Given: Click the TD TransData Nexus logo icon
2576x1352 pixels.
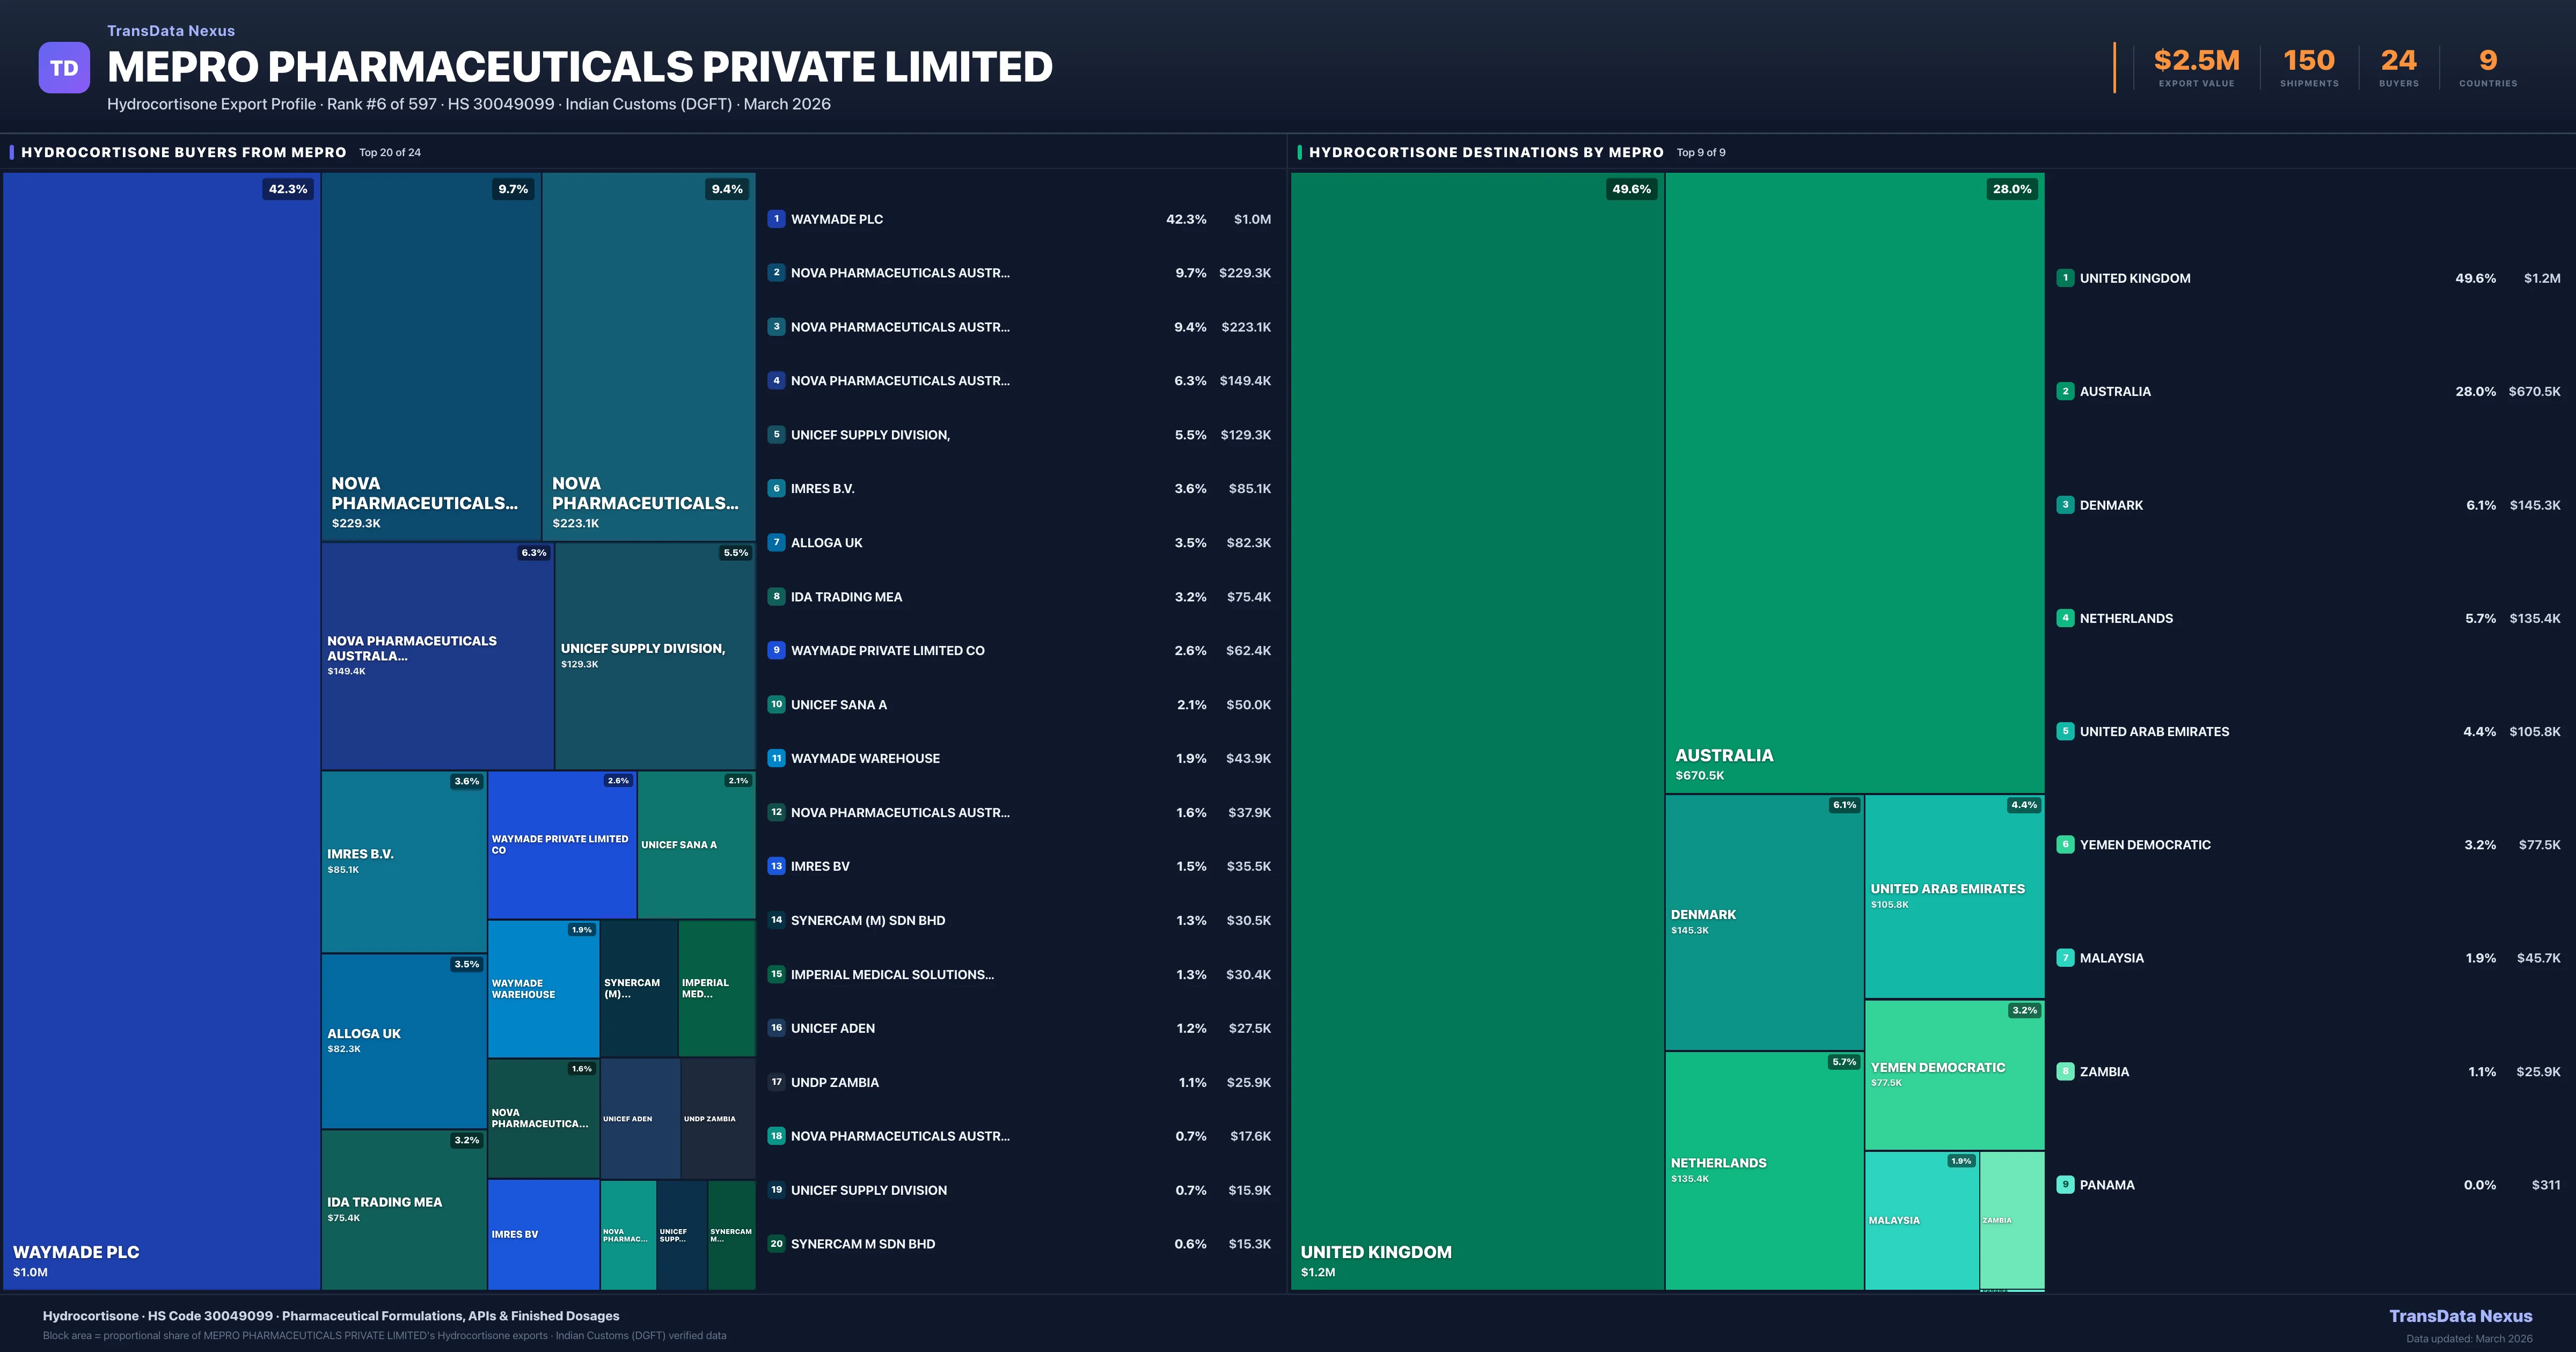Looking at the screenshot, I should (64, 67).
